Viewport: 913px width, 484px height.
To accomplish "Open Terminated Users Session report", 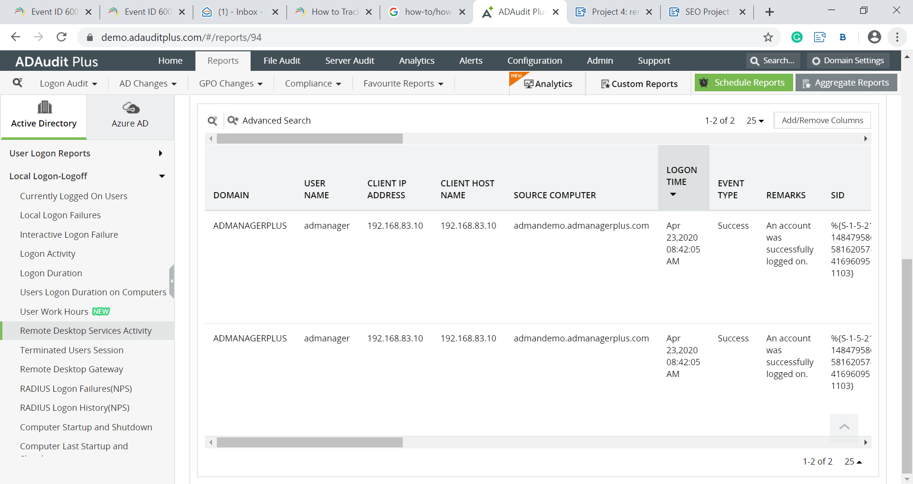I will (x=72, y=350).
